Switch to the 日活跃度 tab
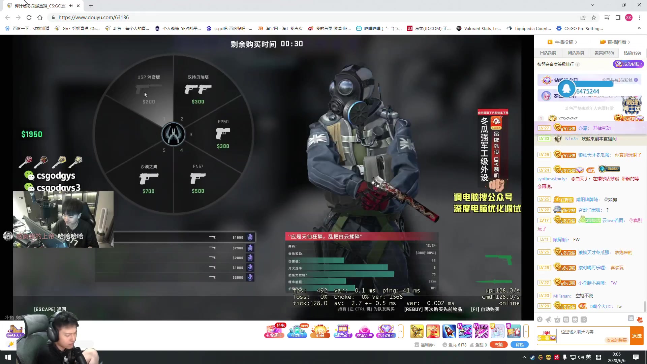The width and height of the screenshot is (647, 364). point(548,53)
